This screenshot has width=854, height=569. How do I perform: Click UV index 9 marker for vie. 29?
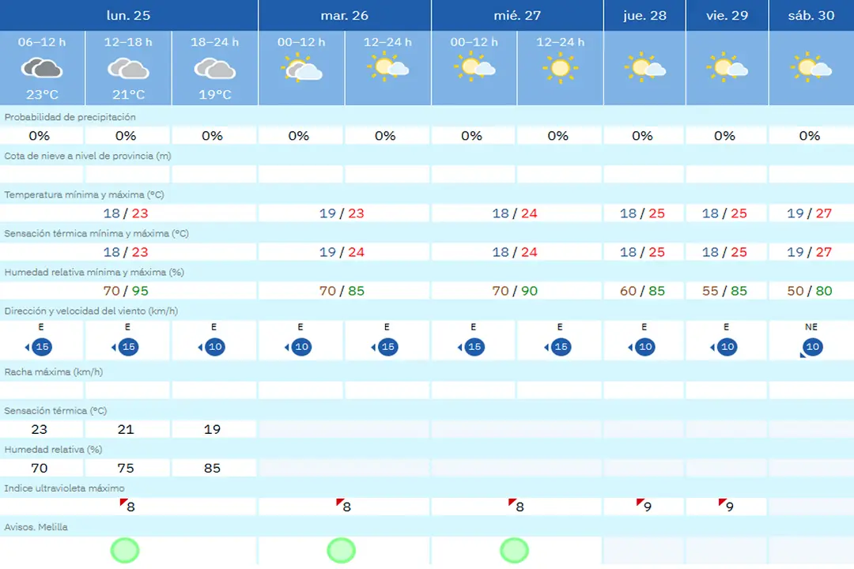click(x=727, y=506)
